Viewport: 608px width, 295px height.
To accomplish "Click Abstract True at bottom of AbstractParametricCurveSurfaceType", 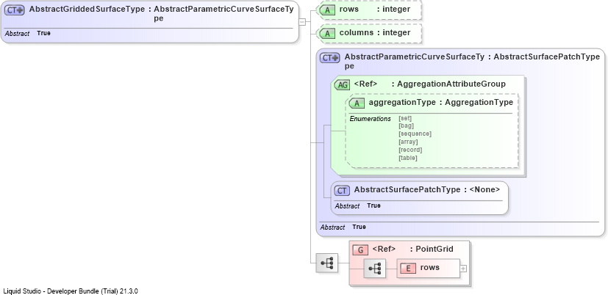I will [x=343, y=227].
